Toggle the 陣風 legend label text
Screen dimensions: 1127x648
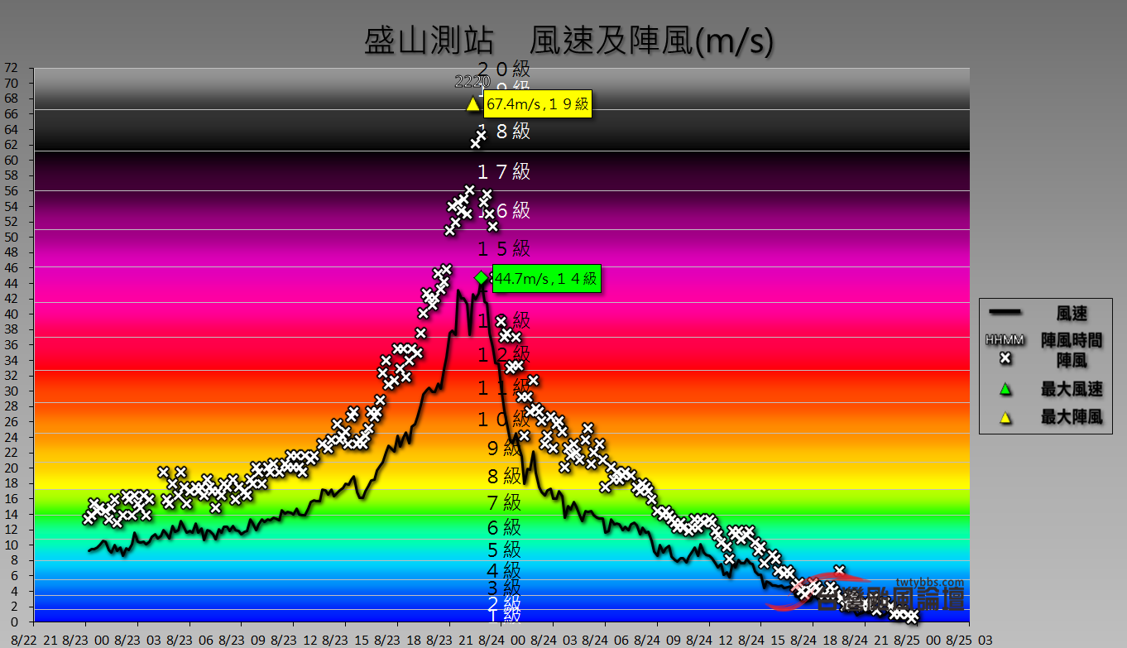1072,359
